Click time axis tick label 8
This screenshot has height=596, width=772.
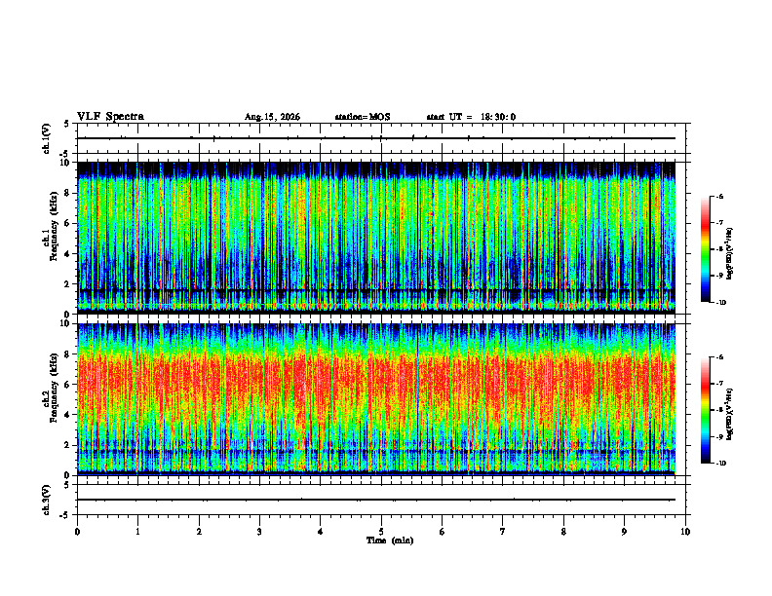[563, 532]
